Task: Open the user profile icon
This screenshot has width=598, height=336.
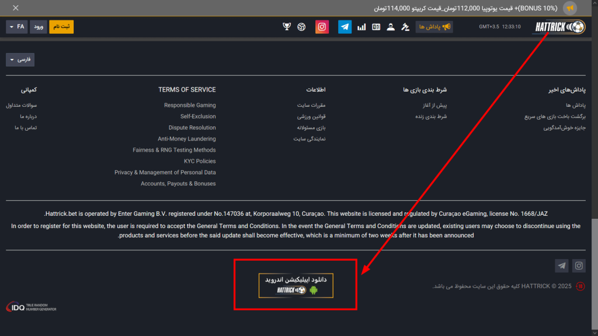Action: (391, 26)
